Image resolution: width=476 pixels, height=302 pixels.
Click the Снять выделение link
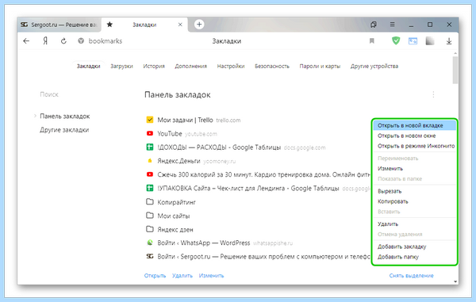point(411,276)
